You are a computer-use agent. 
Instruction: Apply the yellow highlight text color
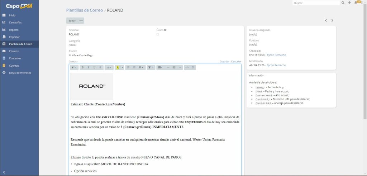[118, 67]
